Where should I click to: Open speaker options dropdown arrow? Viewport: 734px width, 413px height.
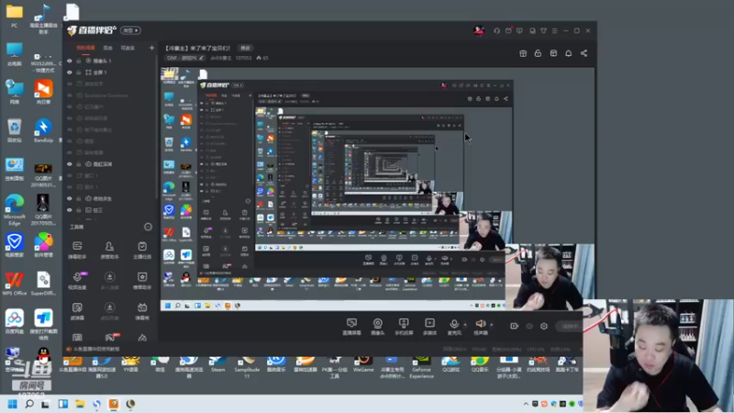(x=492, y=324)
